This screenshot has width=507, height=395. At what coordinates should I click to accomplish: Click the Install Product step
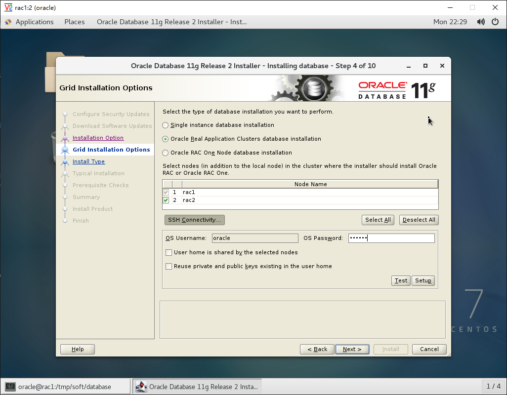coord(92,209)
